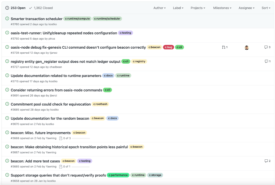Filter by c:roothash label

[100, 104]
